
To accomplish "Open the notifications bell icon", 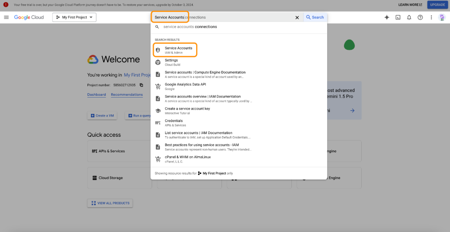I will click(x=409, y=18).
